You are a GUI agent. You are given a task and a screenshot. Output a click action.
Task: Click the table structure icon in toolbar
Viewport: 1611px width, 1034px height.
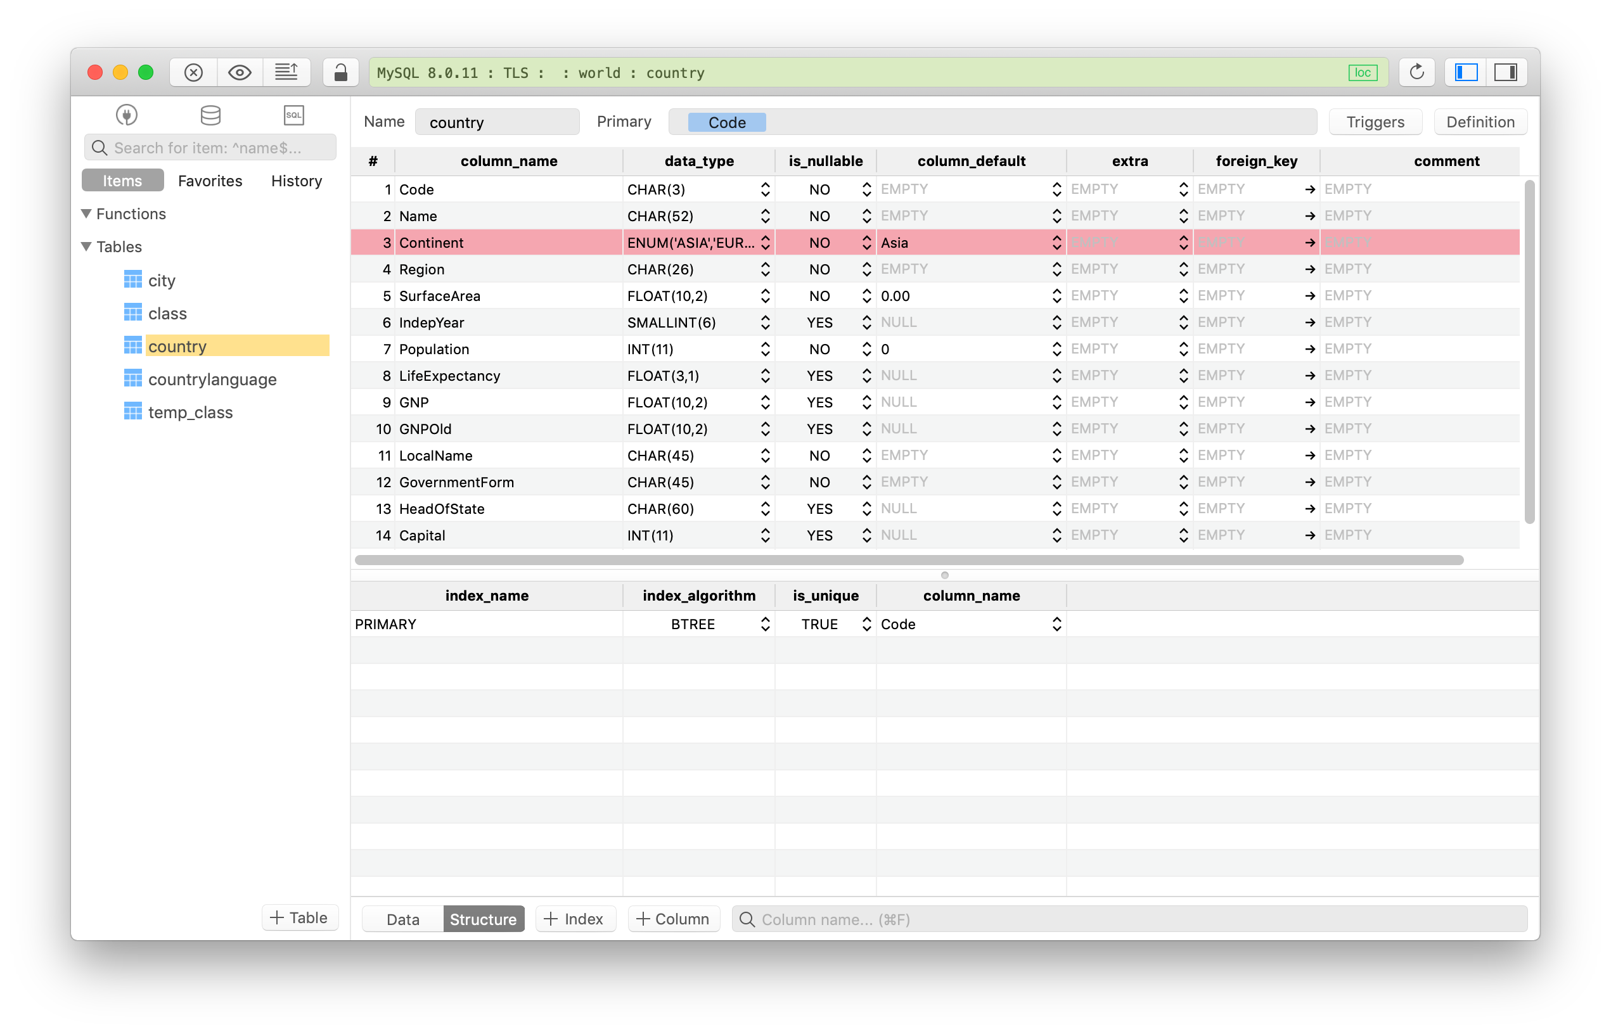[x=209, y=114]
